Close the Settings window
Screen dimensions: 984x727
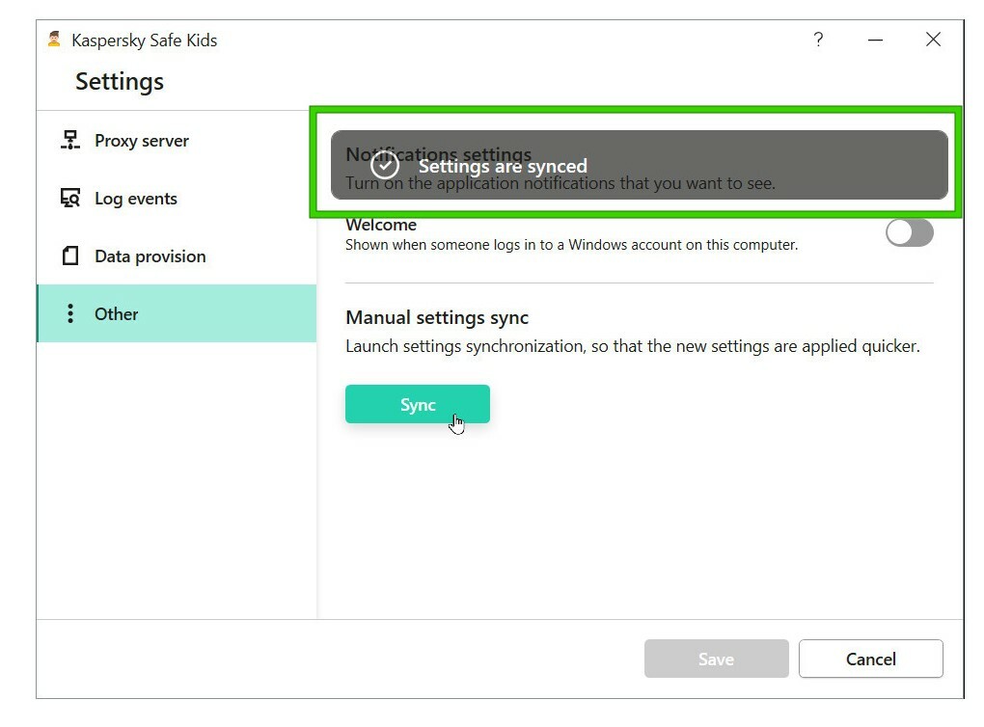(x=933, y=40)
